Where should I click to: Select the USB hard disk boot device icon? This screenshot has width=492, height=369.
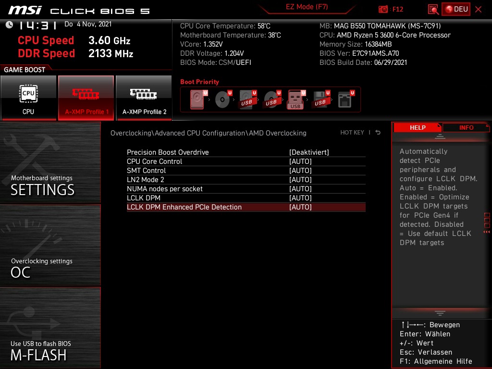[x=248, y=99]
